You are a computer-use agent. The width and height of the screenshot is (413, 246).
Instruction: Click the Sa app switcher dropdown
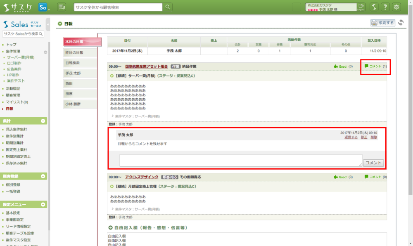pos(43,7)
